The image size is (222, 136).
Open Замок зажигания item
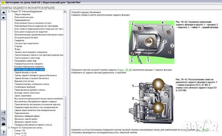click(x=23, y=96)
